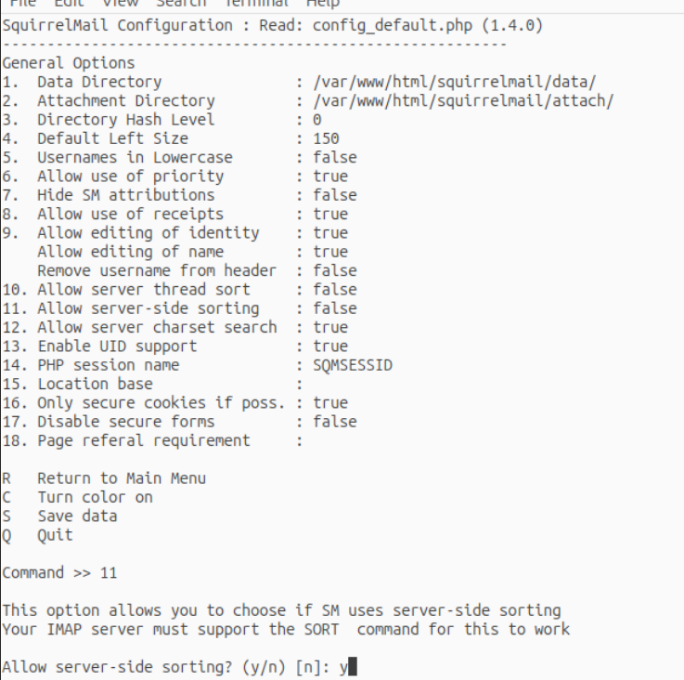The image size is (684, 680).
Task: Click the Command >> 11 prompt line
Action: pos(59,573)
